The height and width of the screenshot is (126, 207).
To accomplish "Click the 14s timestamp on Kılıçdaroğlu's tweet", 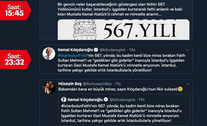I will 132,50.
